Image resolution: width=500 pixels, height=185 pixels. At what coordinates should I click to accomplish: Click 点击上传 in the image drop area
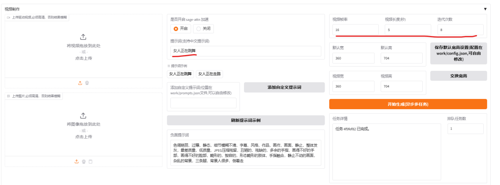click(83, 136)
